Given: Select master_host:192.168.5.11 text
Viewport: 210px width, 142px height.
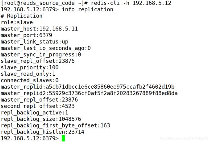Looking at the screenshot, I should click(39, 29).
